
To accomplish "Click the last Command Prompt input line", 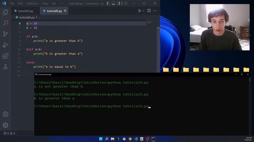I will (92, 106).
